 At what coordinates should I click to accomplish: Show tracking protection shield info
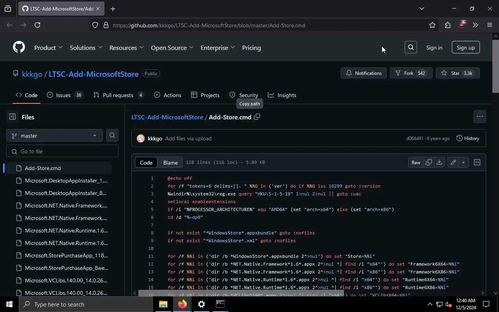[x=95, y=25]
